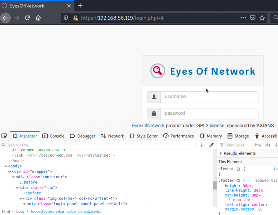Click the eonweb.css source link in rules

tap(266, 180)
